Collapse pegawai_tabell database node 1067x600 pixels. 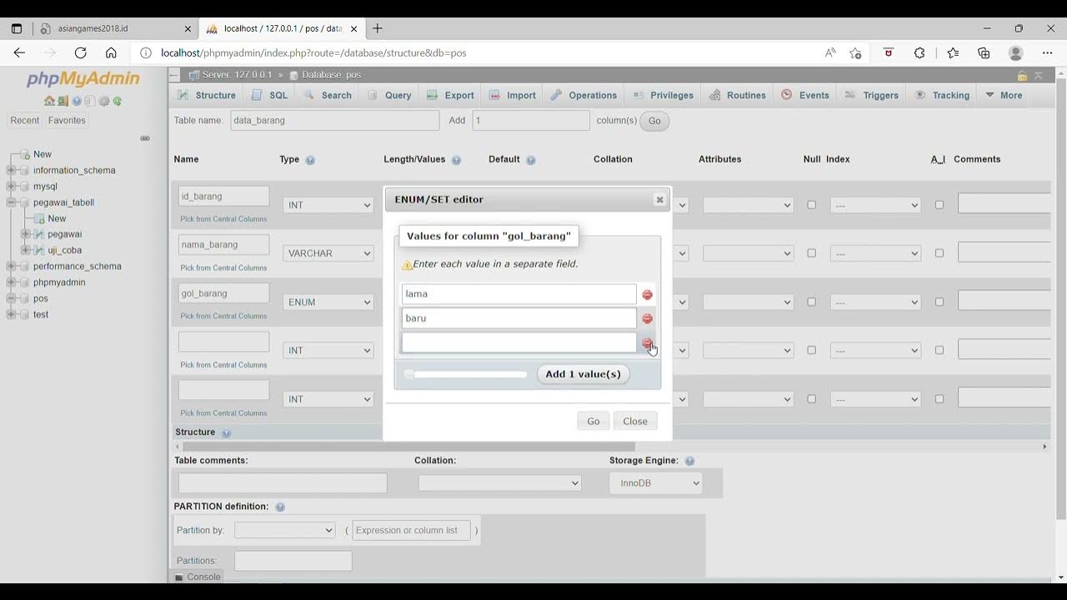tap(12, 202)
